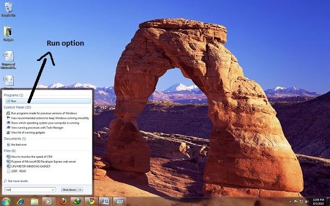The width and height of the screenshot is (330, 206).
Task: Open 'Purpose of Microsoft BS Developer Express web server'
Action: click(x=43, y=162)
